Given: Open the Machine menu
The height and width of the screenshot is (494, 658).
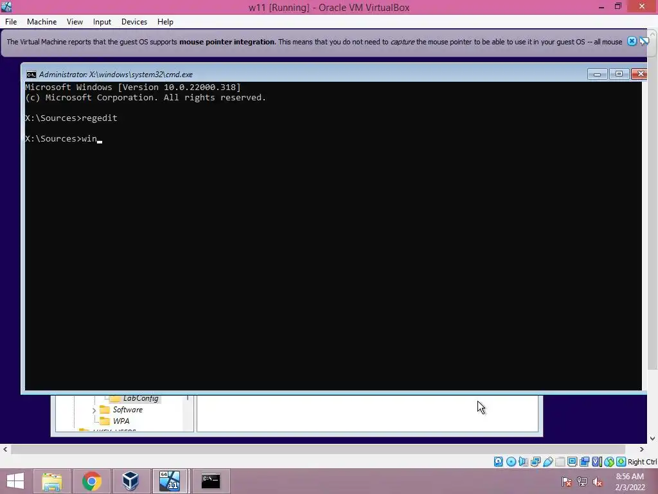Looking at the screenshot, I should [42, 22].
